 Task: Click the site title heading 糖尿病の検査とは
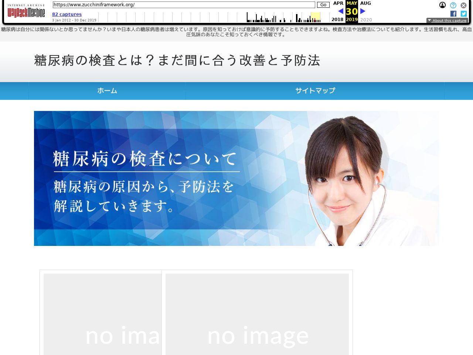point(177,60)
